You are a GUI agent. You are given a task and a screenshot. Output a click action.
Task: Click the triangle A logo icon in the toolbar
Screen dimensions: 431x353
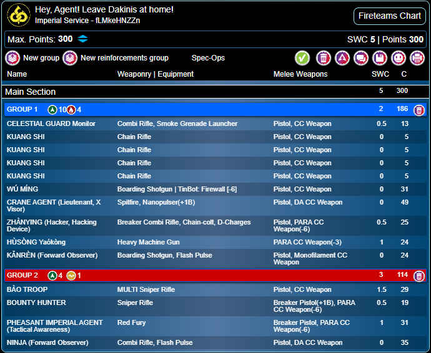pos(342,58)
